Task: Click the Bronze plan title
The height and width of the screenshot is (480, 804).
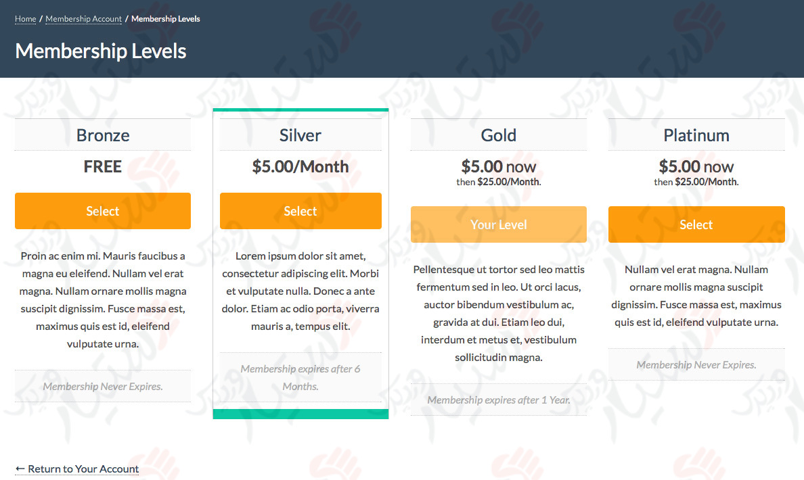Action: pyautogui.click(x=102, y=135)
